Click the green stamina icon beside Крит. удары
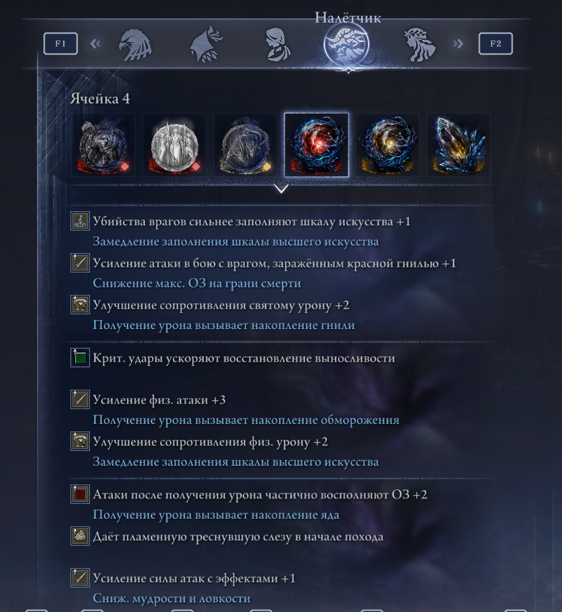 click(x=80, y=358)
